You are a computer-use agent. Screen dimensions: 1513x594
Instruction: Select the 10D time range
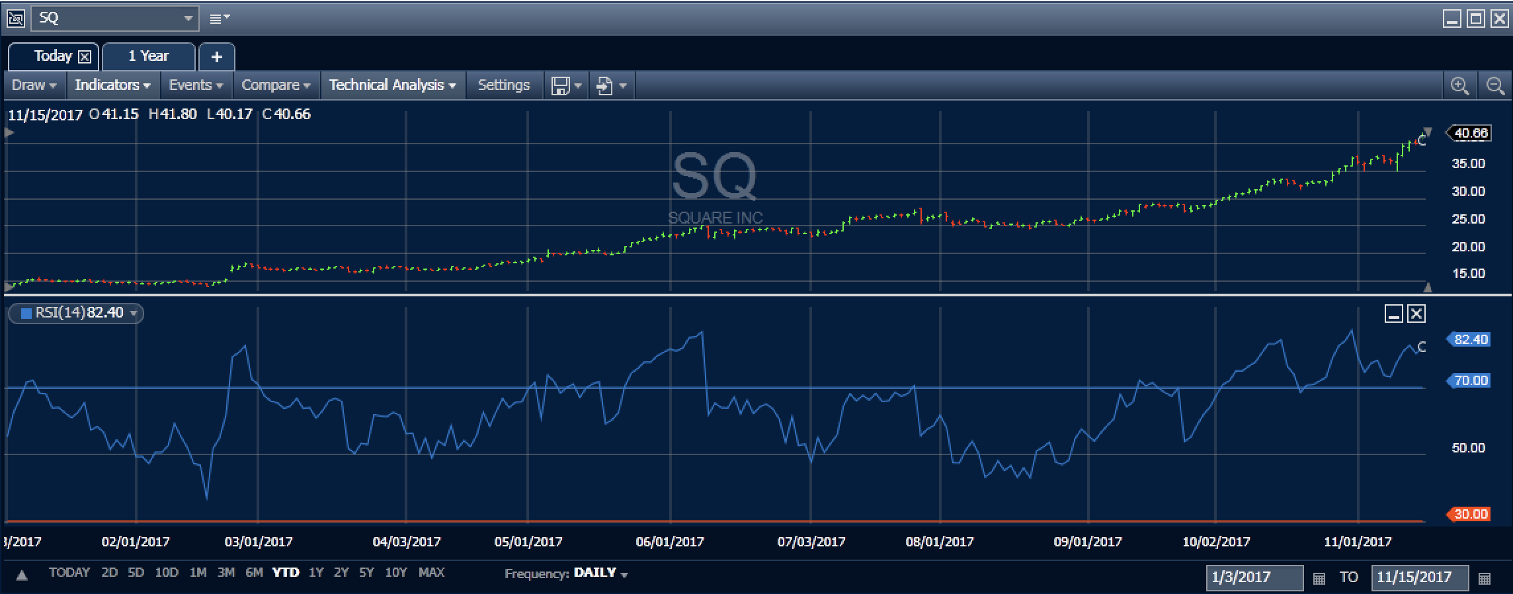coord(167,573)
